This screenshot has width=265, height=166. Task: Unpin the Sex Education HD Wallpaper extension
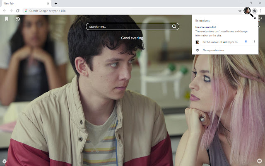(x=246, y=42)
